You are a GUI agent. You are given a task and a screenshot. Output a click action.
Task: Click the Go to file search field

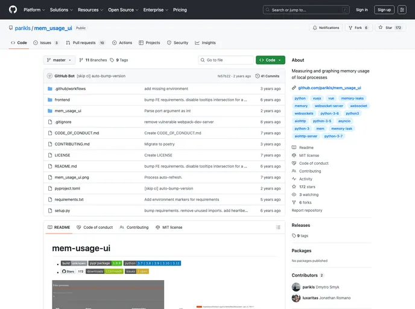click(226, 60)
